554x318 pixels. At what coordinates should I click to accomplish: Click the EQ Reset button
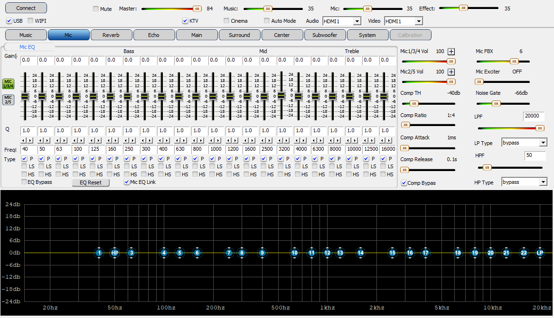[x=90, y=182]
